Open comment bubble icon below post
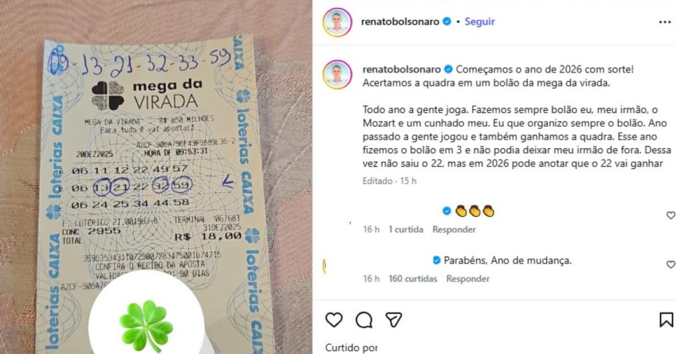The width and height of the screenshot is (677, 354). tap(364, 320)
